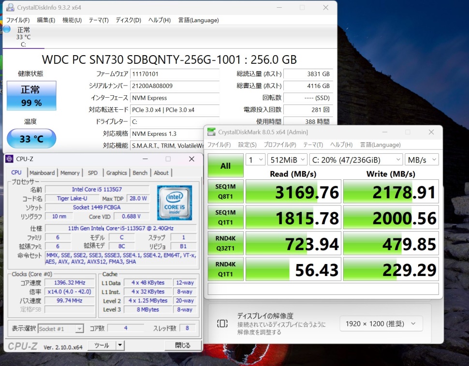Open ディスク(D) menu in CrystalDiskInfo
Screen dimensions: 469x366
(x=128, y=20)
